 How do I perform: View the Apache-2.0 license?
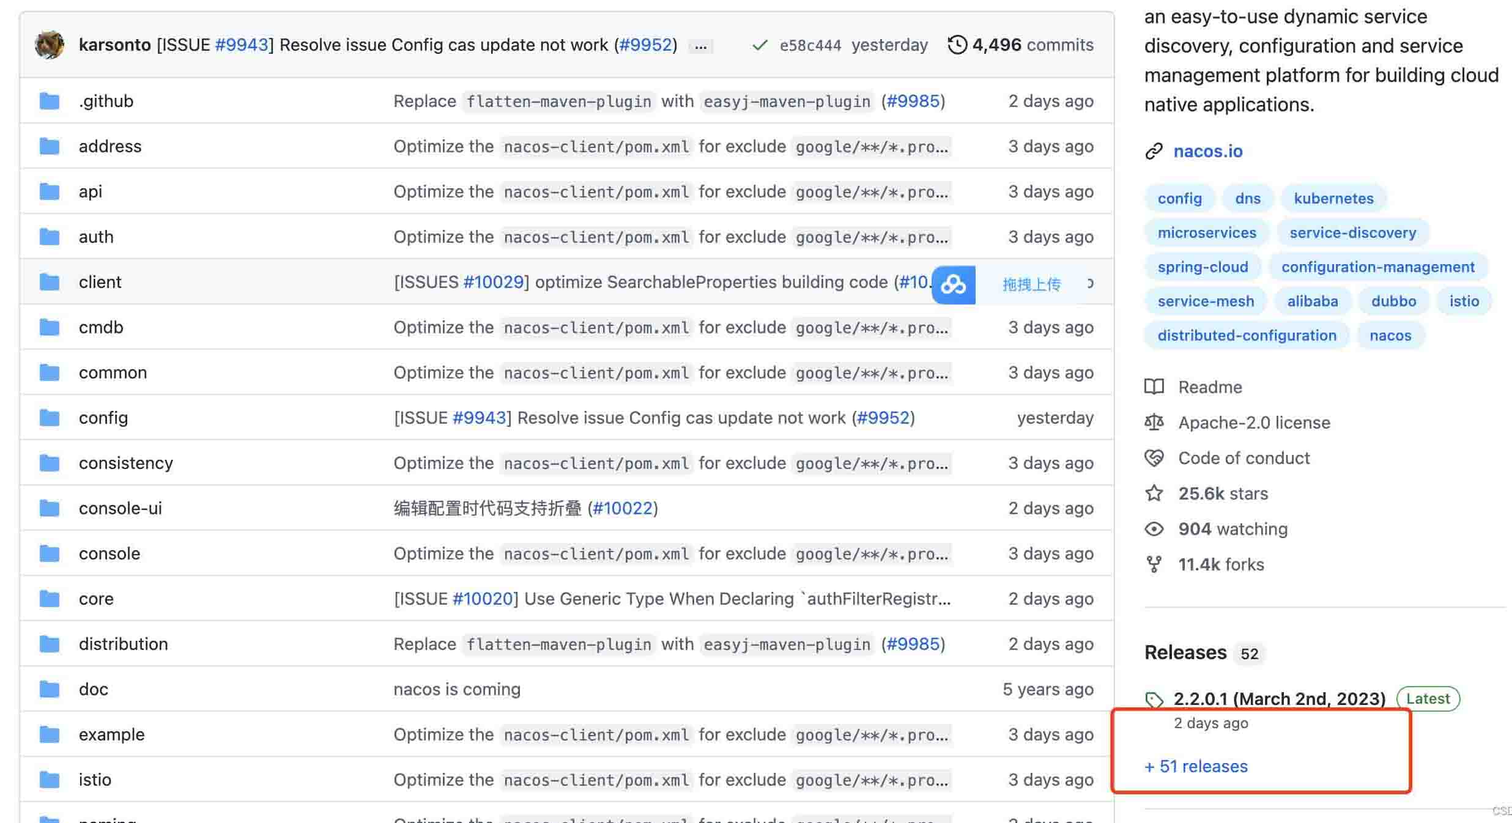(1254, 423)
